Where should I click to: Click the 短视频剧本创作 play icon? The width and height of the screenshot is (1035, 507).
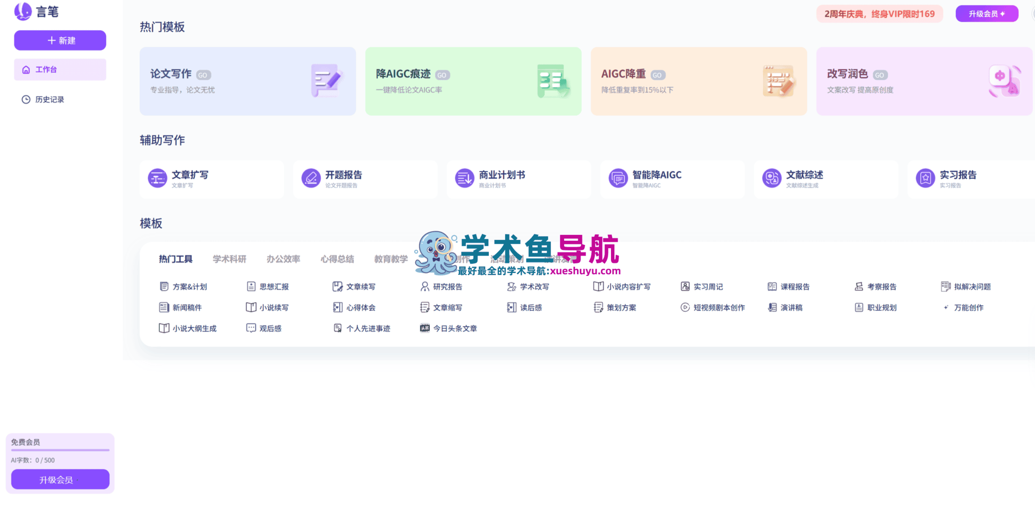[x=685, y=308]
